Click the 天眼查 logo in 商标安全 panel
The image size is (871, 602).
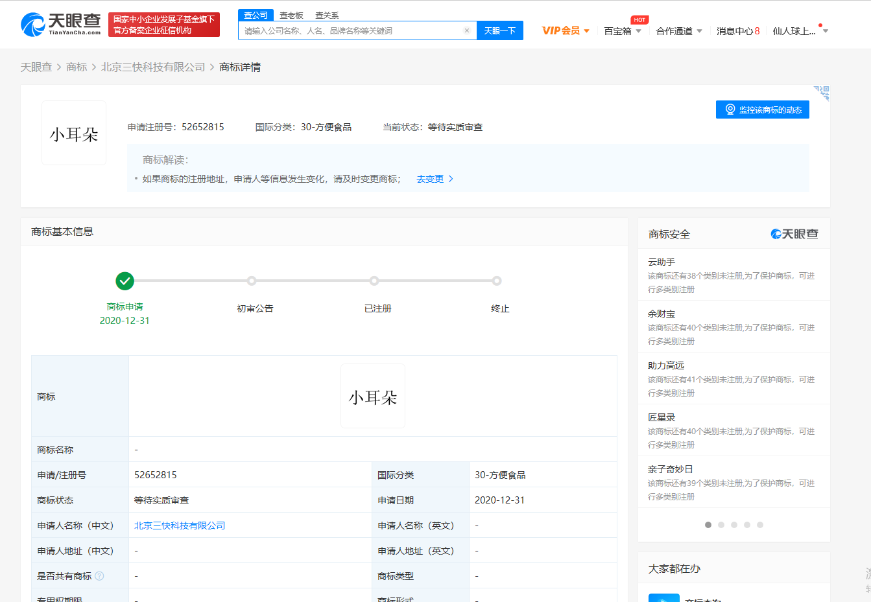(x=794, y=234)
